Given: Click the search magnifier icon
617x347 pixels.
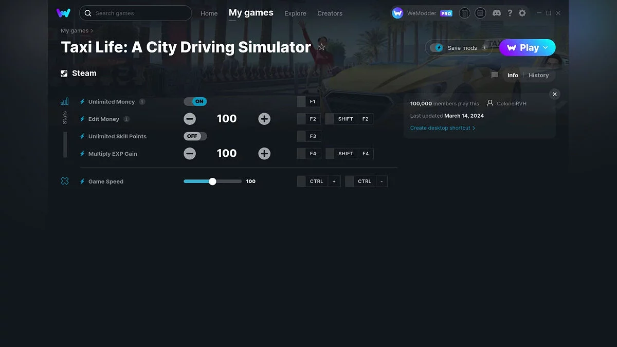Looking at the screenshot, I should click(x=88, y=13).
